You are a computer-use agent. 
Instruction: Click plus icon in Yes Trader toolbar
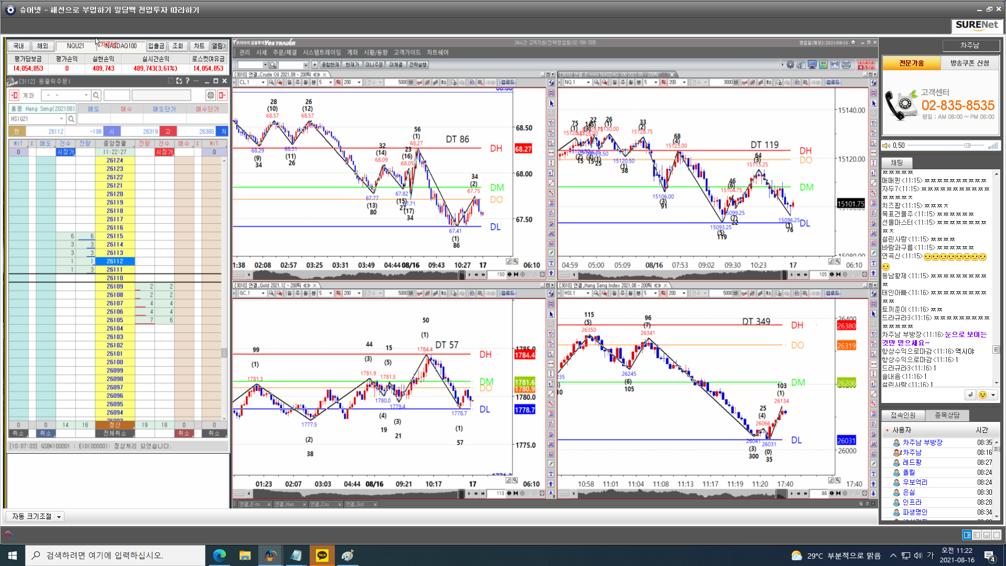tap(314, 65)
